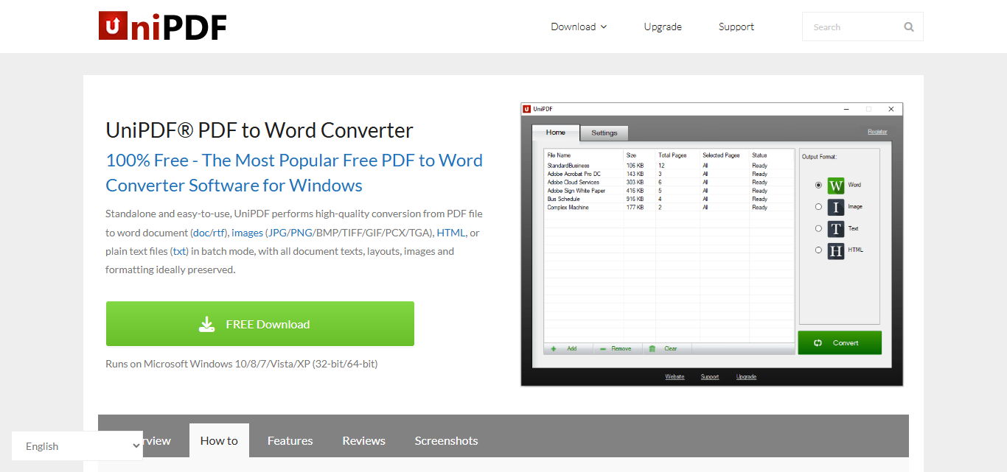Switch to the Features tab
Viewport: 1007px width, 472px height.
(x=290, y=440)
